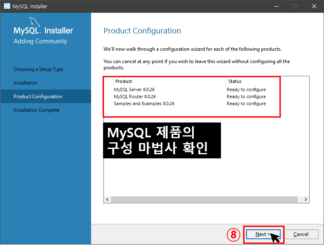Open the Installation step in sidebar
This screenshot has width=324, height=252.
point(26,83)
